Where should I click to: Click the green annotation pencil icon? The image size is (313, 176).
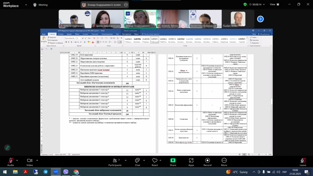coord(7,148)
